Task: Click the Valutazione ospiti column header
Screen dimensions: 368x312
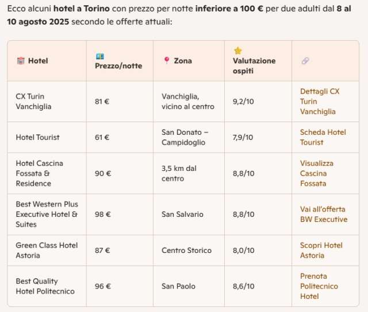Action: pos(254,66)
